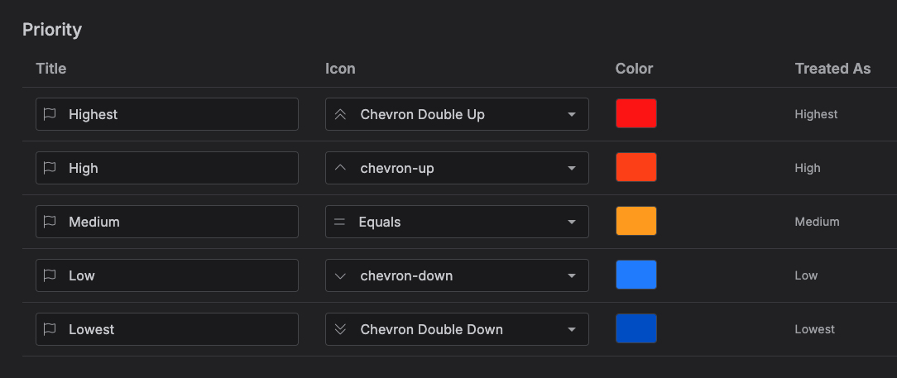897x378 pixels.
Task: Click the flag icon in Low title field
Action: pos(50,275)
